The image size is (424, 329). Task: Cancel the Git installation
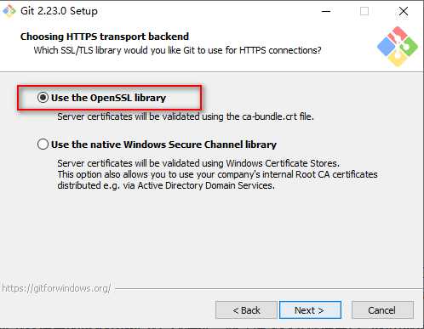click(x=382, y=310)
